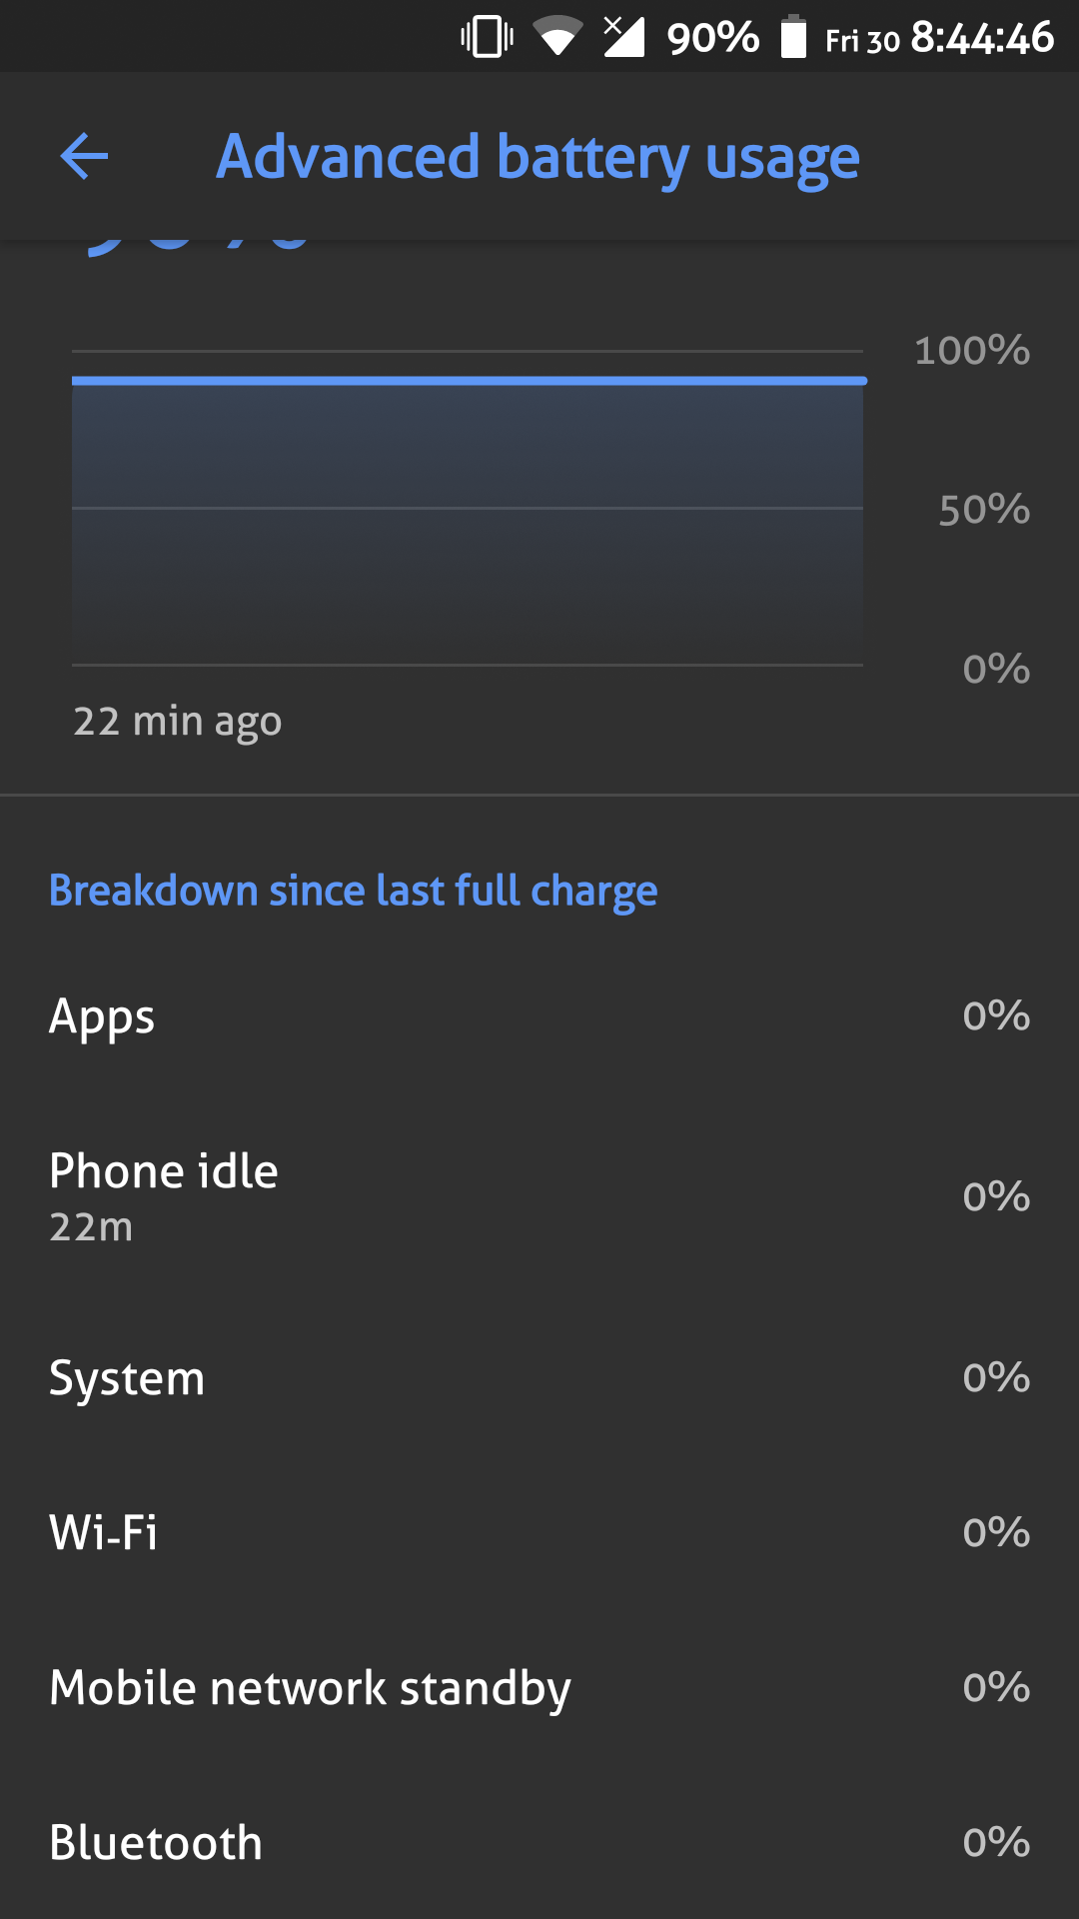Image resolution: width=1079 pixels, height=1919 pixels.
Task: Tap the back arrow icon
Action: point(83,156)
